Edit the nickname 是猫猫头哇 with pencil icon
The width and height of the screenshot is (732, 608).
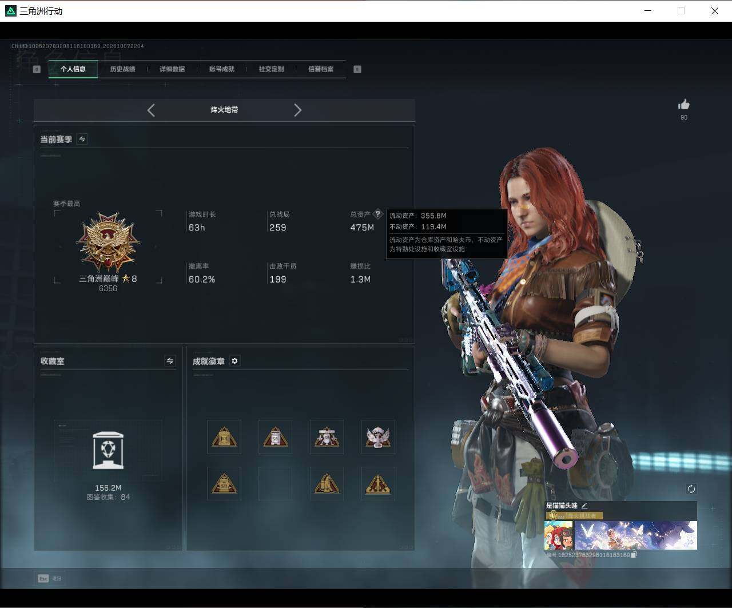click(x=584, y=506)
